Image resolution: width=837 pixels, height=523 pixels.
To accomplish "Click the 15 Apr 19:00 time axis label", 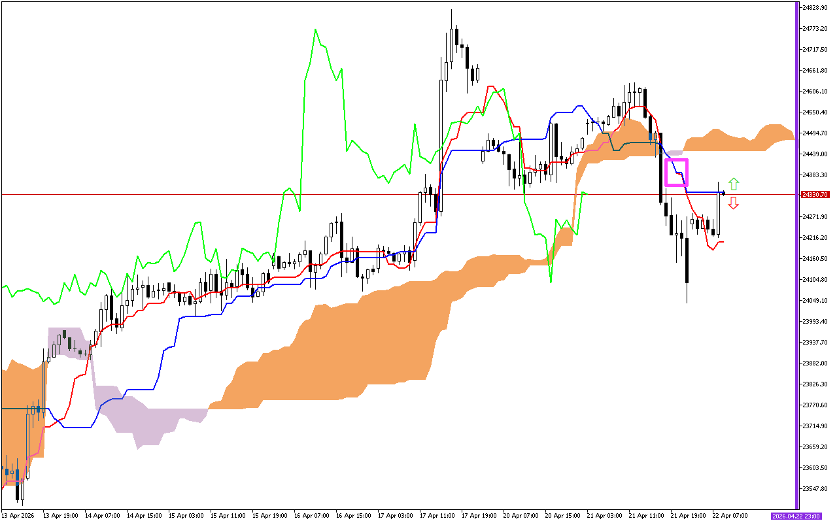I will tap(269, 516).
